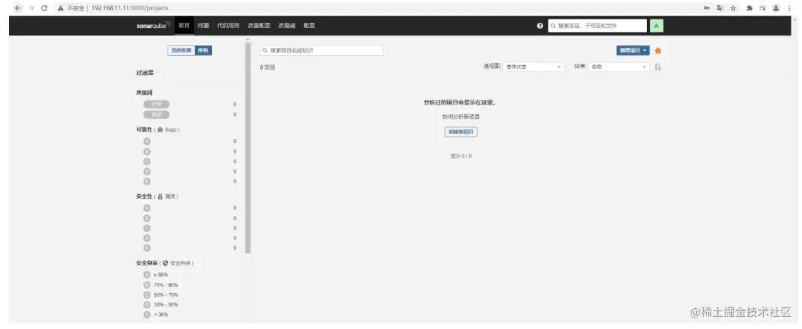The image size is (802, 329).
Task: Open the saved passwords key icon
Action: (x=706, y=8)
